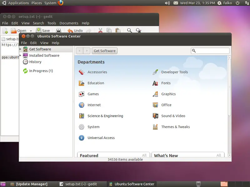
Task: Open the Tools menu in gedit
Action: click(x=52, y=23)
